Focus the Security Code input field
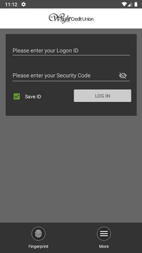142x253 pixels. (x=65, y=76)
